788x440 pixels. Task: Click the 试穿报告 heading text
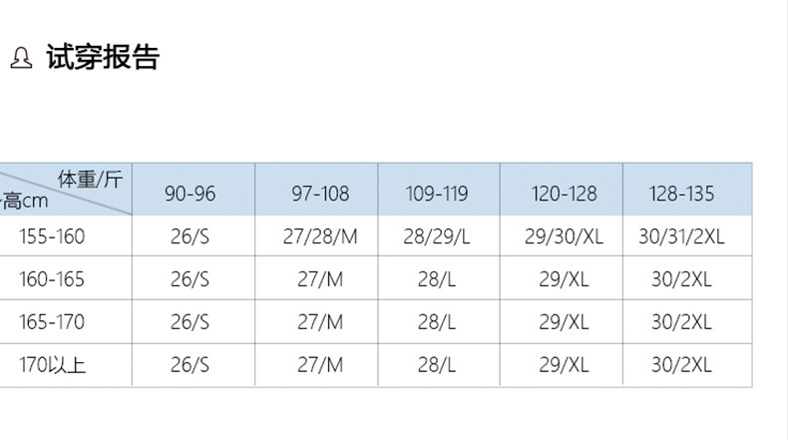pyautogui.click(x=103, y=56)
